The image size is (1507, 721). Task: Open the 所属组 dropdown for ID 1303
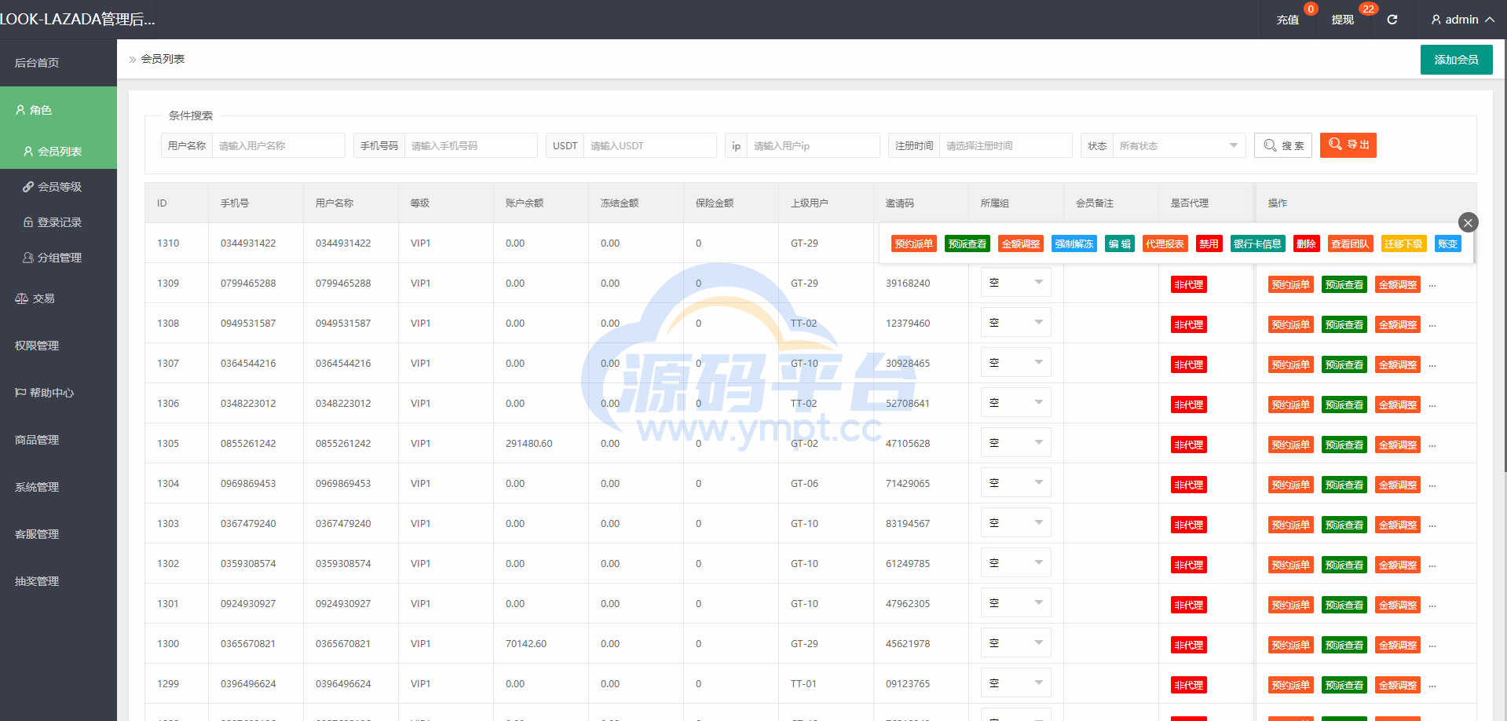[1016, 523]
